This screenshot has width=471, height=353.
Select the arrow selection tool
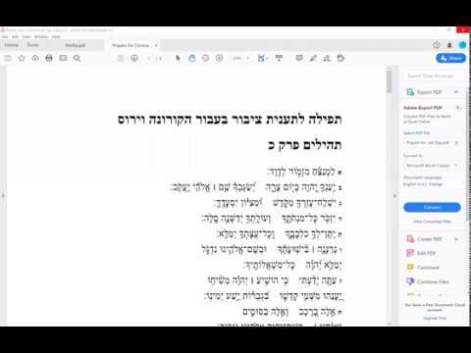tap(178, 59)
